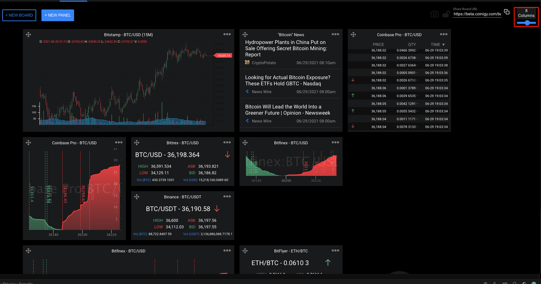Click News Wire icon under the Newsweek article
The height and width of the screenshot is (284, 541).
[x=247, y=121]
